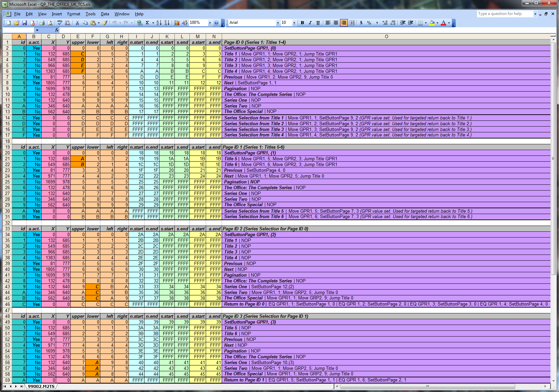Click the AutoSum sigma icon
The height and width of the screenshot is (392, 559).
[148, 23]
